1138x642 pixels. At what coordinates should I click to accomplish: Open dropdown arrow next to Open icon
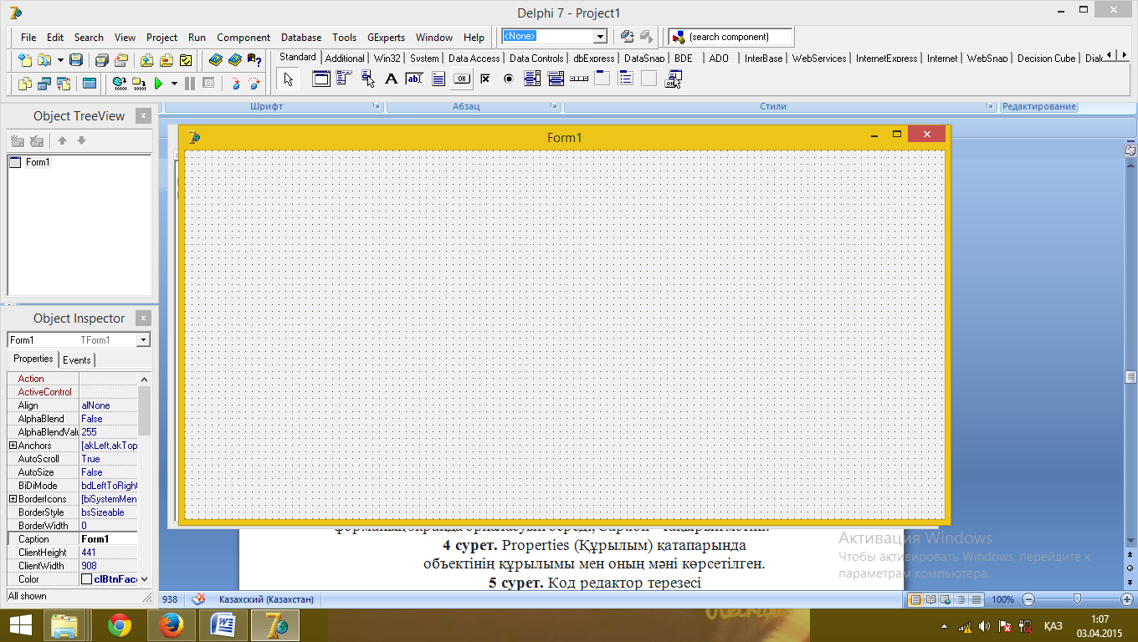click(x=60, y=60)
